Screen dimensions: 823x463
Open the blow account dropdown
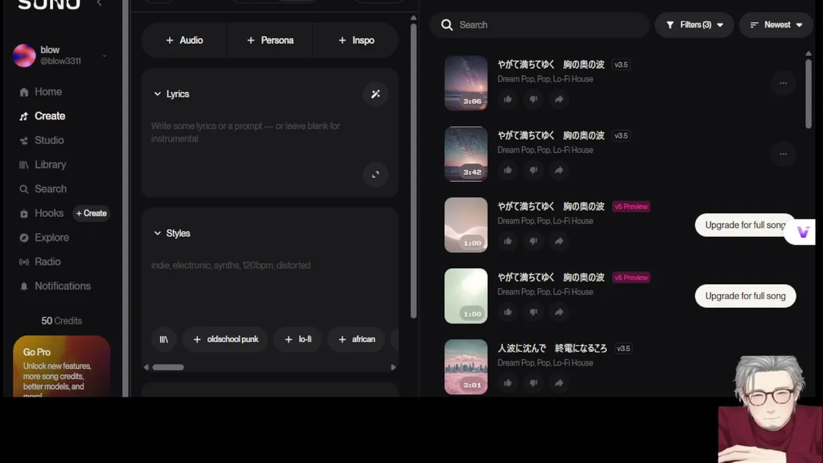[104, 56]
